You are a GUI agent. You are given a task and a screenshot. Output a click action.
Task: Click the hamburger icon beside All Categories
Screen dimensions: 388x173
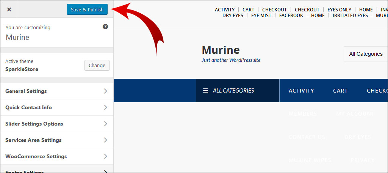coord(205,91)
